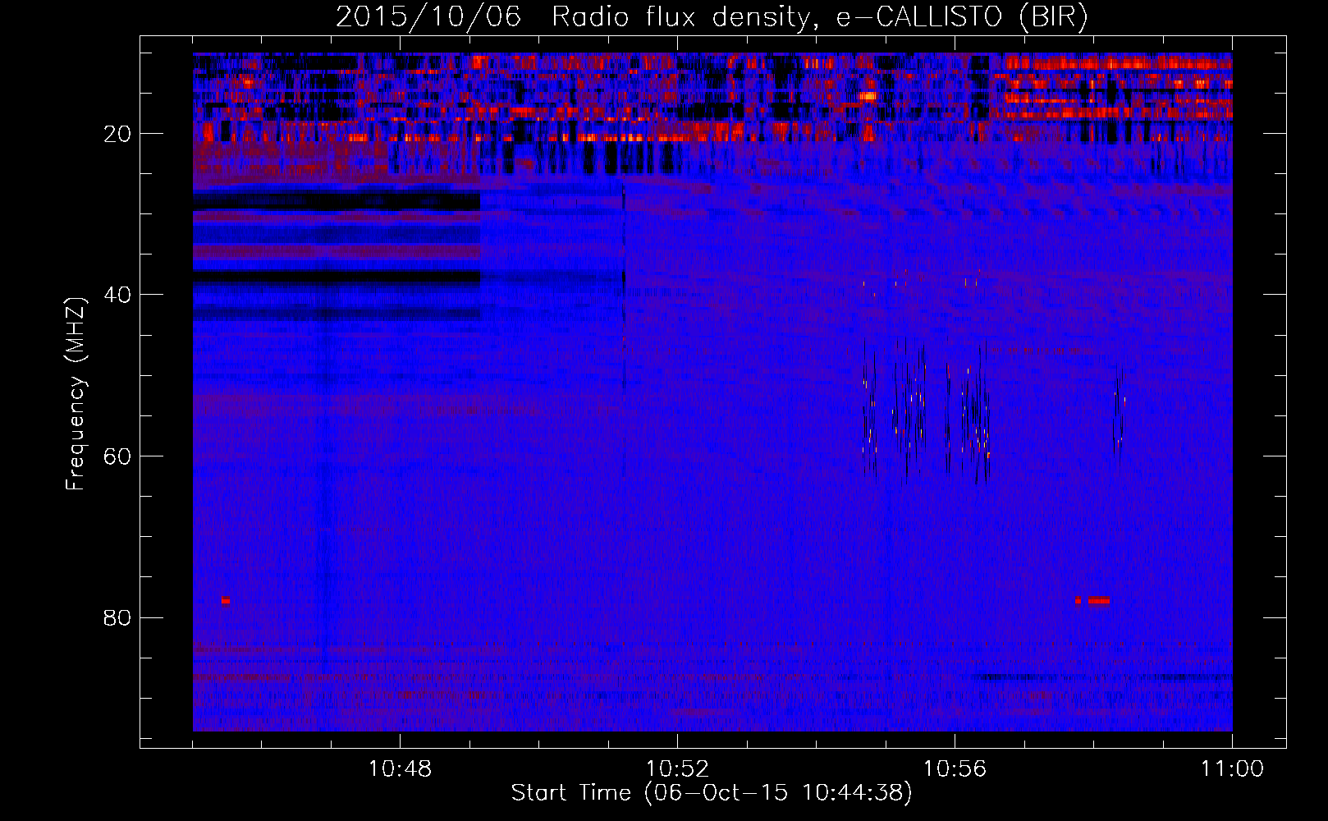Viewport: 1328px width, 821px height.
Task: Click the 11:00 time tick label
Action: tap(1232, 769)
